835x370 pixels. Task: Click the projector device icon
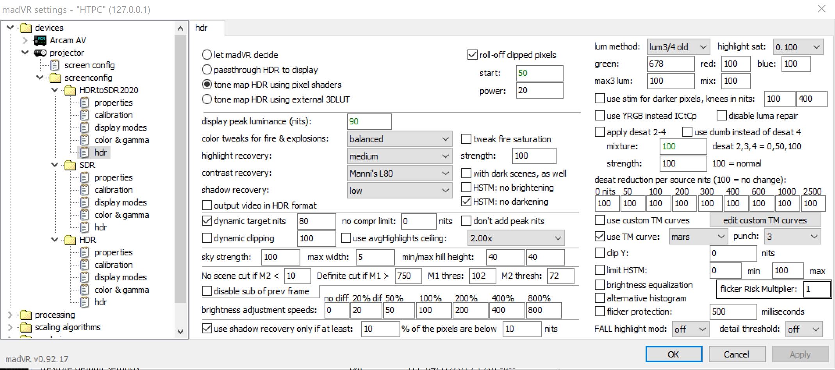pos(40,53)
